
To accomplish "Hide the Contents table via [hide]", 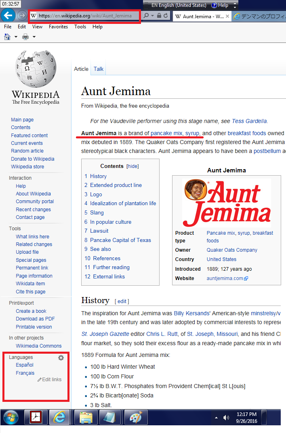I will [x=132, y=166].
